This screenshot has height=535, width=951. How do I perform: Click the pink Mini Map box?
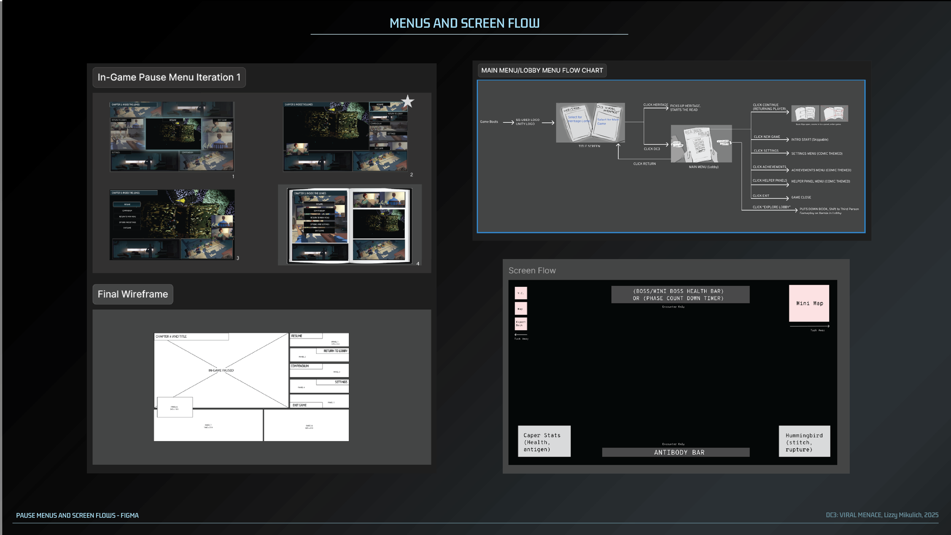coord(809,303)
